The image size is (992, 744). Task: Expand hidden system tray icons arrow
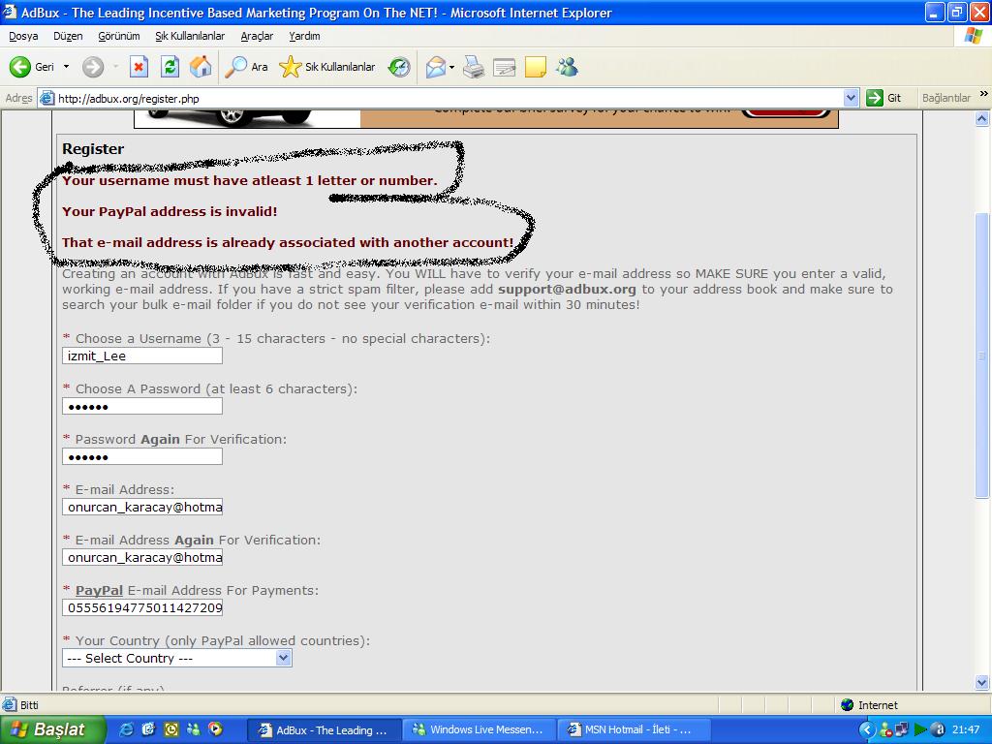(x=866, y=730)
